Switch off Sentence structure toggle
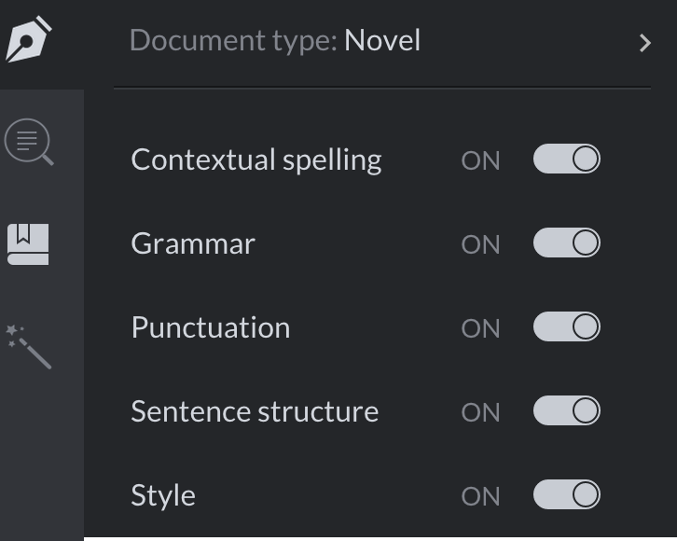The width and height of the screenshot is (677, 541). point(566,411)
